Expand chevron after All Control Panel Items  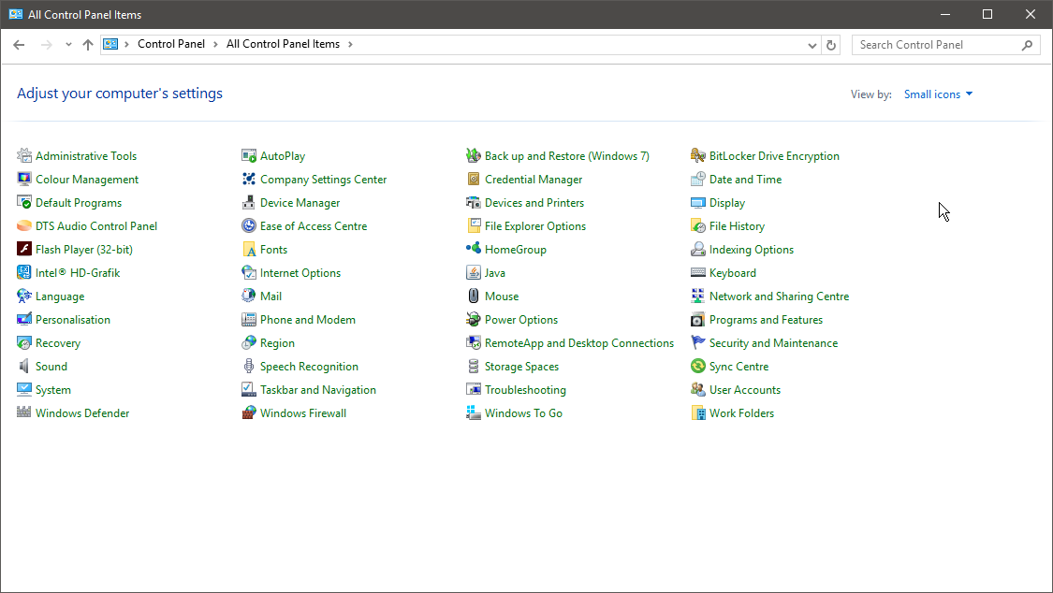tap(350, 44)
